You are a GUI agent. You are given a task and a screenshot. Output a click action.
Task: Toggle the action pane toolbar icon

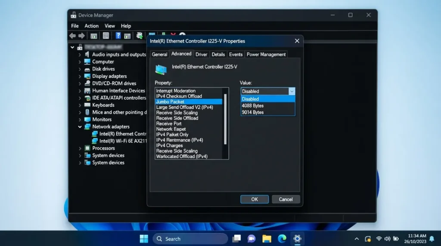click(127, 36)
